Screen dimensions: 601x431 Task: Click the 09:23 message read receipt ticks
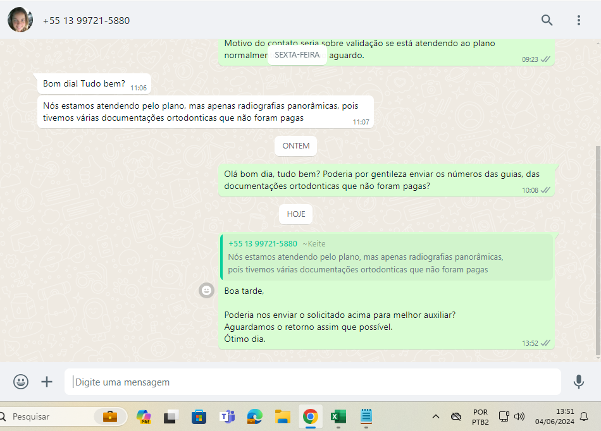point(545,59)
